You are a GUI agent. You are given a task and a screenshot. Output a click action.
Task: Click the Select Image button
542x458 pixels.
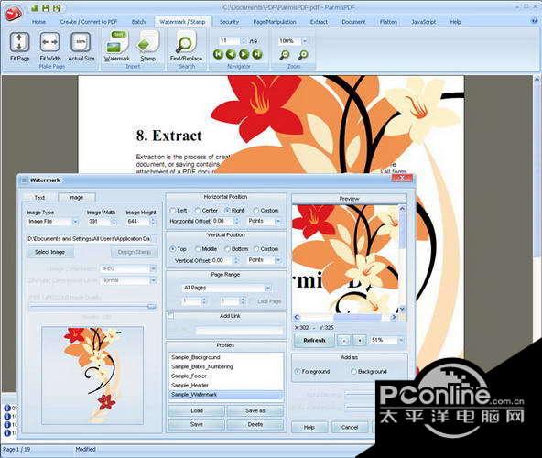[50, 252]
